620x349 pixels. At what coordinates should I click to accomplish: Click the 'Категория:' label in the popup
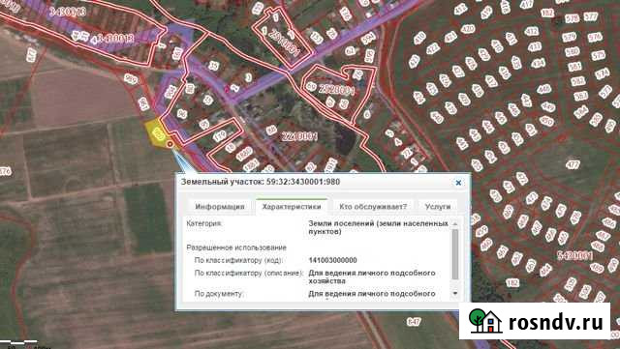pos(204,223)
